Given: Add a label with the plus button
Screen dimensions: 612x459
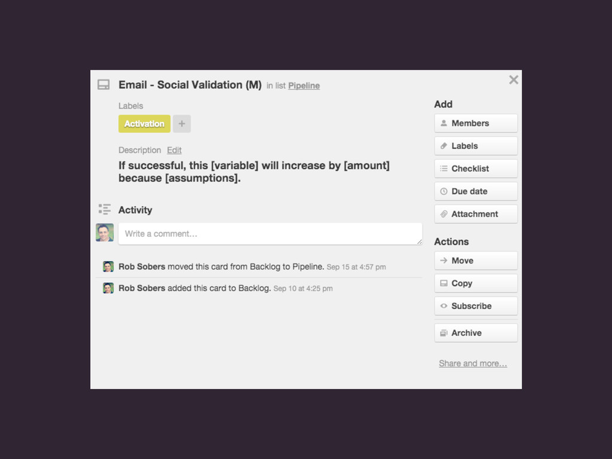Looking at the screenshot, I should tap(182, 124).
